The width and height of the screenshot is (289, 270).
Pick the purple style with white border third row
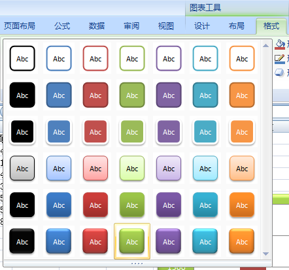pyautogui.click(x=169, y=132)
